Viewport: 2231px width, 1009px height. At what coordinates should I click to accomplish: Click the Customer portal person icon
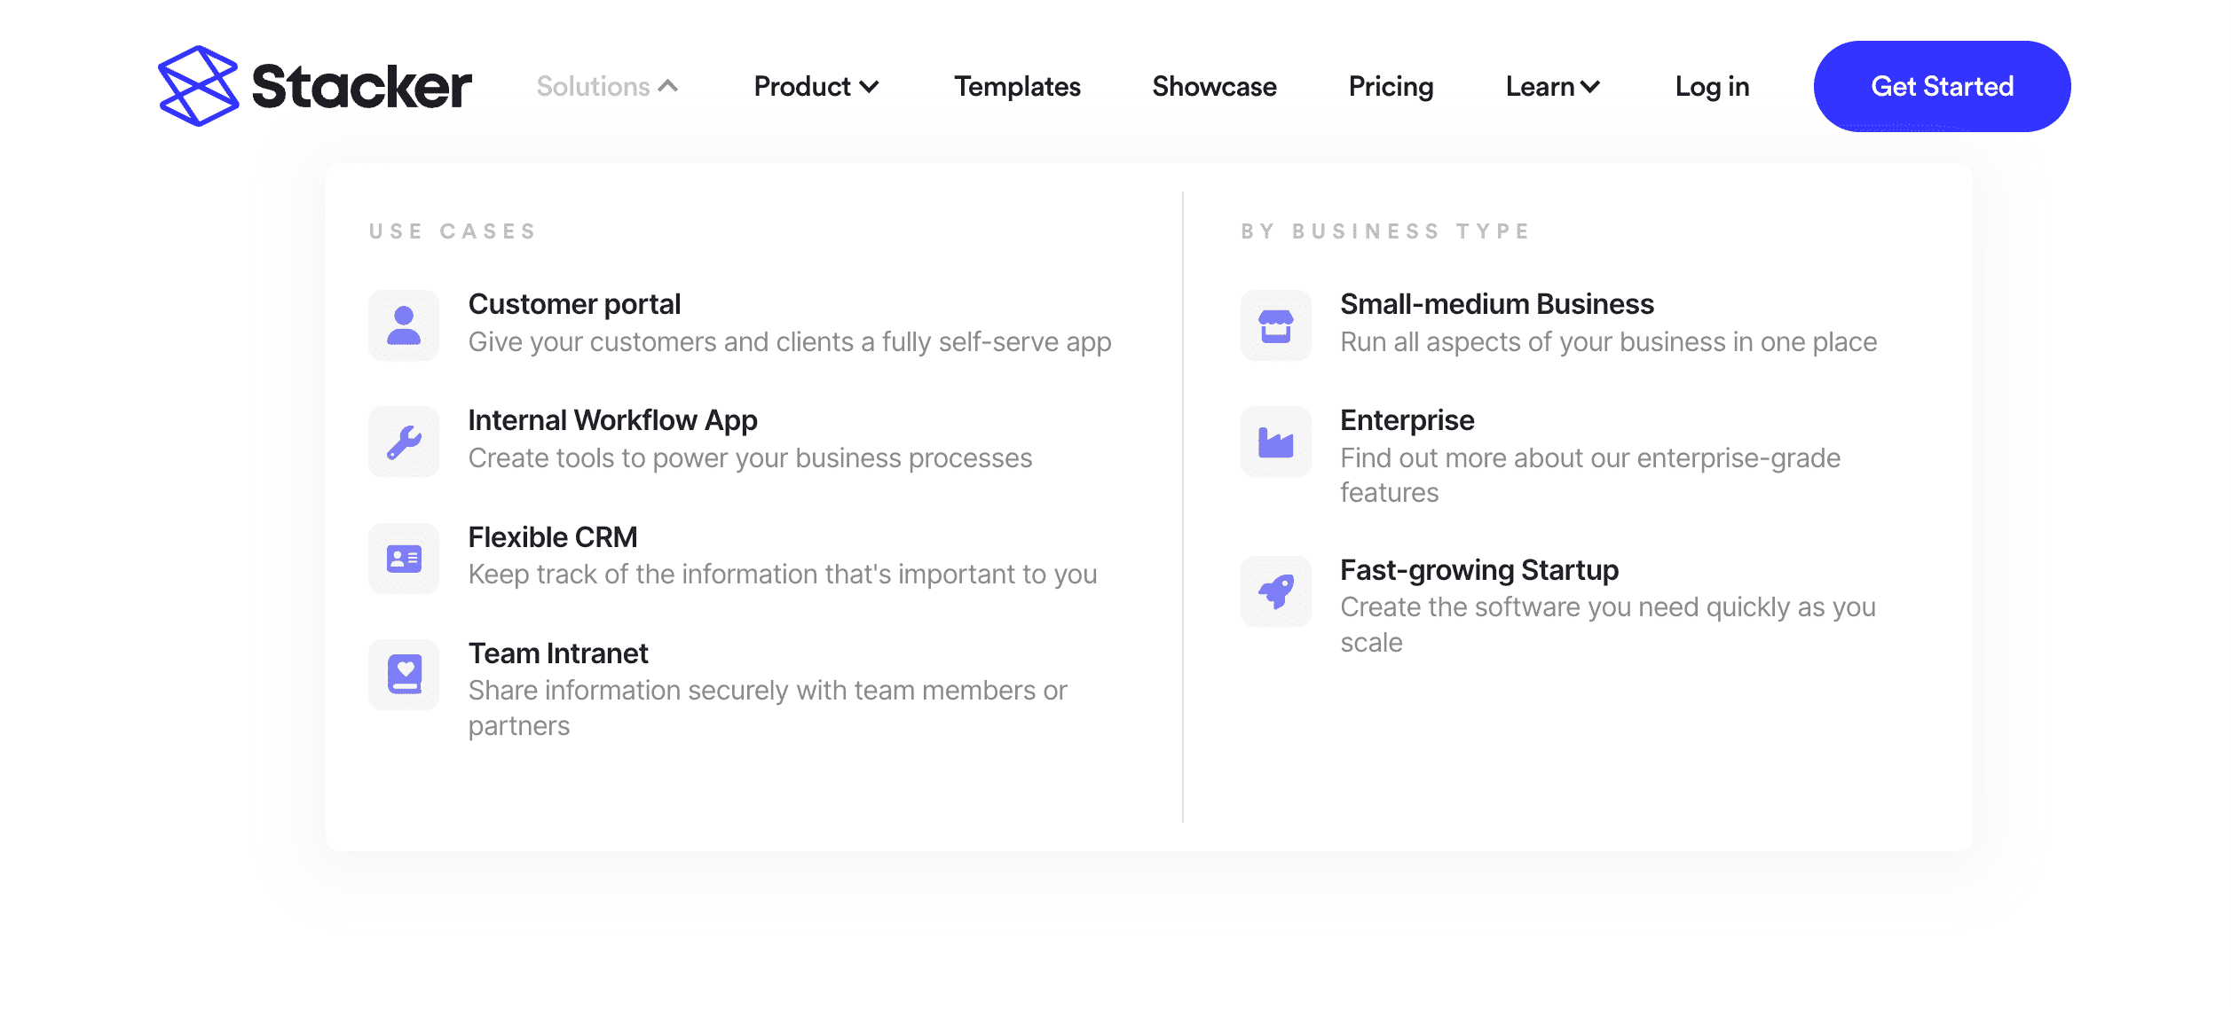tap(404, 325)
